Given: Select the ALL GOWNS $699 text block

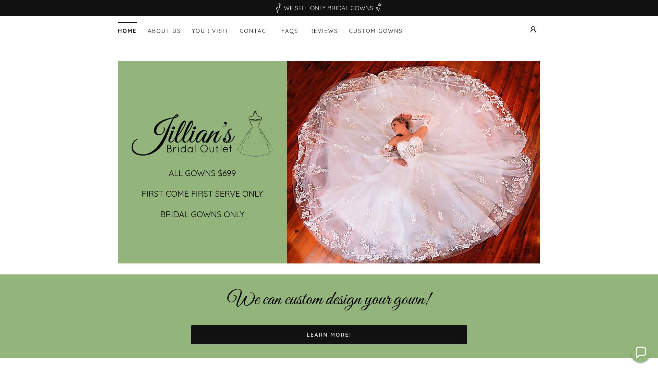Looking at the screenshot, I should coord(202,173).
